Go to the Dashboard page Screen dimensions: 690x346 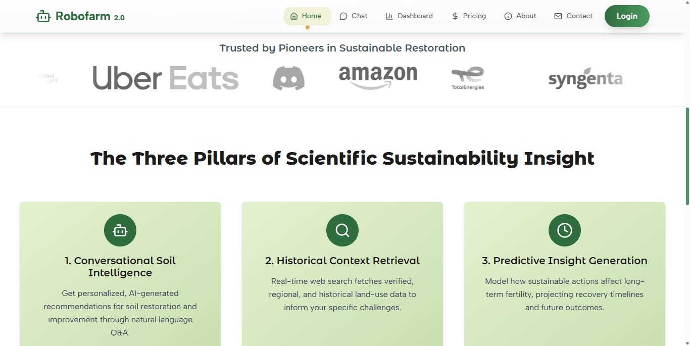tap(409, 16)
